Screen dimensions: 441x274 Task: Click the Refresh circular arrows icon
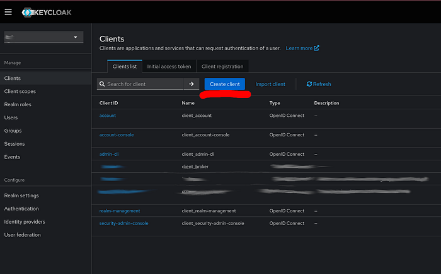click(x=309, y=84)
